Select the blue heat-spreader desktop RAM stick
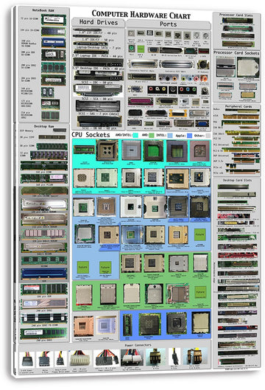Viewport: 265px width, 390px height. [44, 274]
